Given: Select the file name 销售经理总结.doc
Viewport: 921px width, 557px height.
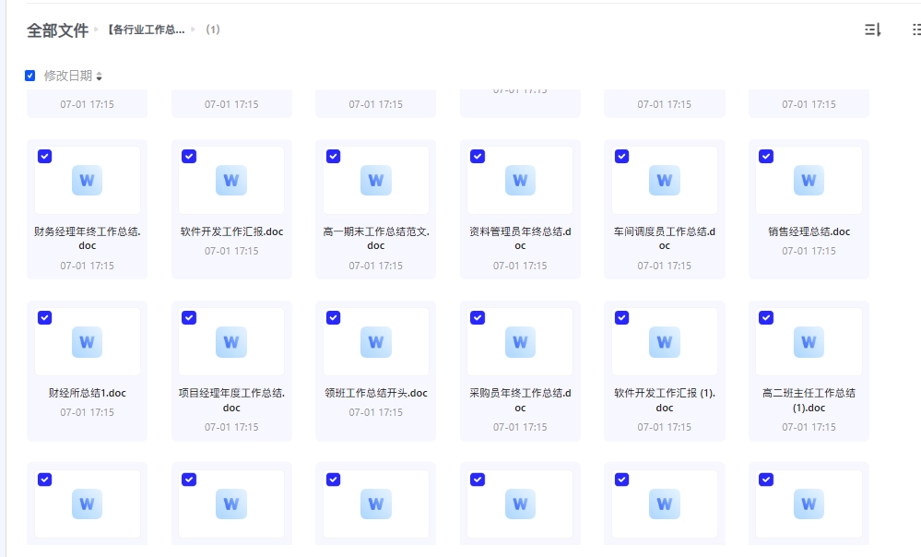Looking at the screenshot, I should pos(809,231).
